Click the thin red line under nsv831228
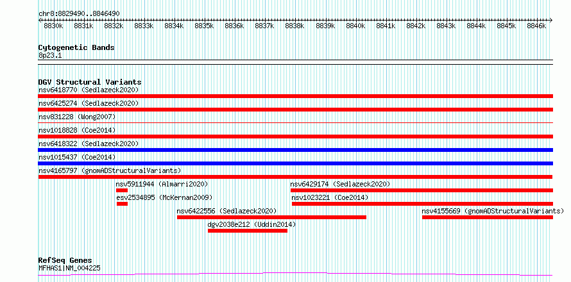Viewport: 571px width, 282px height. point(296,123)
